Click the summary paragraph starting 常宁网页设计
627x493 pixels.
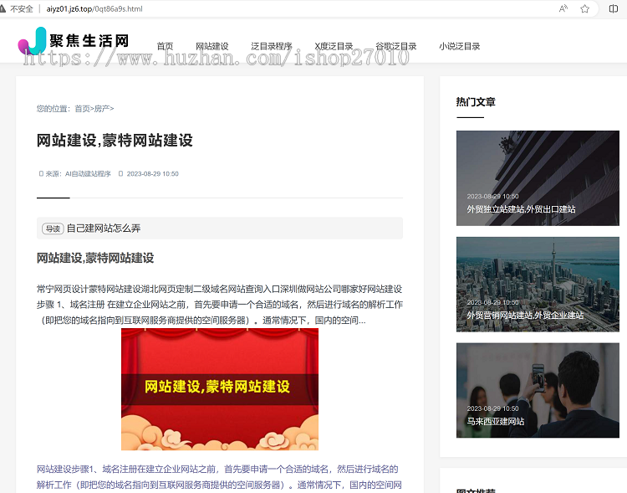click(x=220, y=305)
